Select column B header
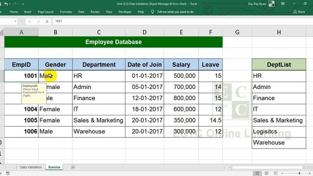 point(55,32)
